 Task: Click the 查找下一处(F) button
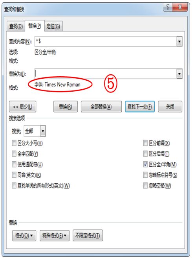click(x=140, y=107)
